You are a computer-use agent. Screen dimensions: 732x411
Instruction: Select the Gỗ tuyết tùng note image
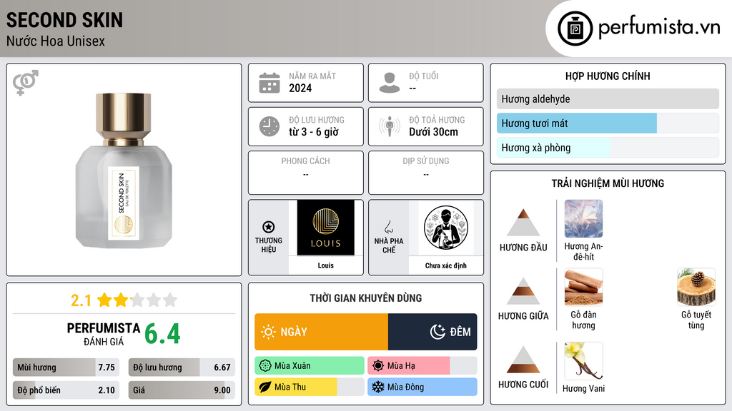click(696, 287)
